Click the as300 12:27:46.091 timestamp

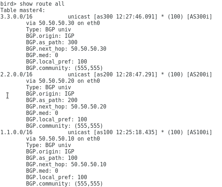click(x=126, y=16)
